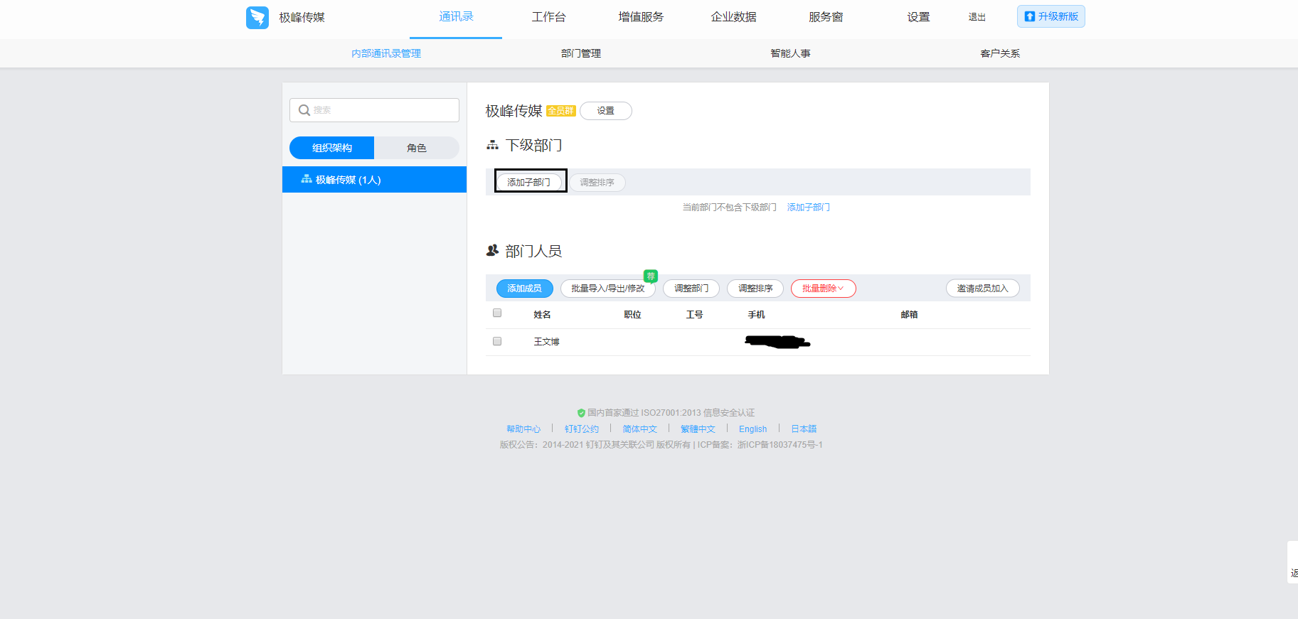The height and width of the screenshot is (619, 1298).
Task: Select 客户关系 sub-tab
Action: pyautogui.click(x=1000, y=53)
